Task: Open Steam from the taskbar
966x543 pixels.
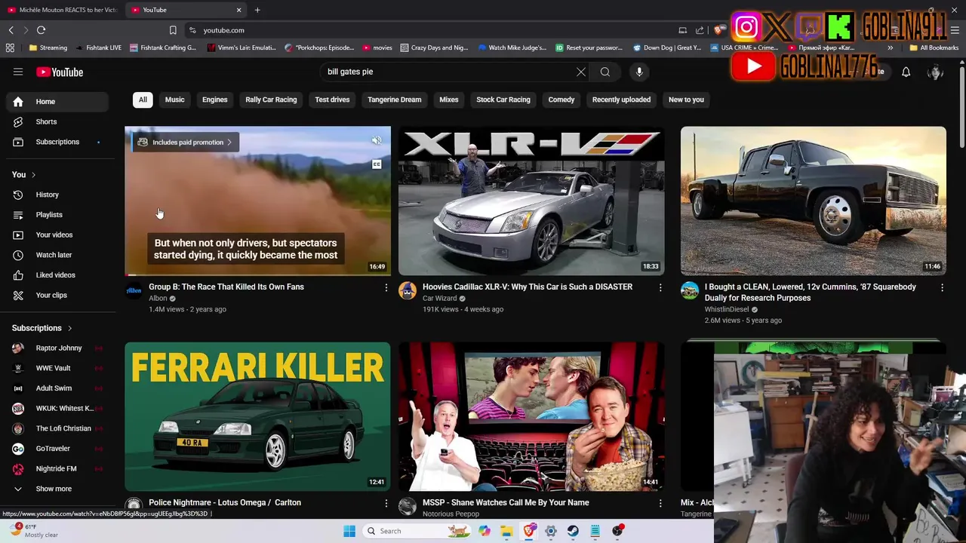Action: click(x=573, y=531)
